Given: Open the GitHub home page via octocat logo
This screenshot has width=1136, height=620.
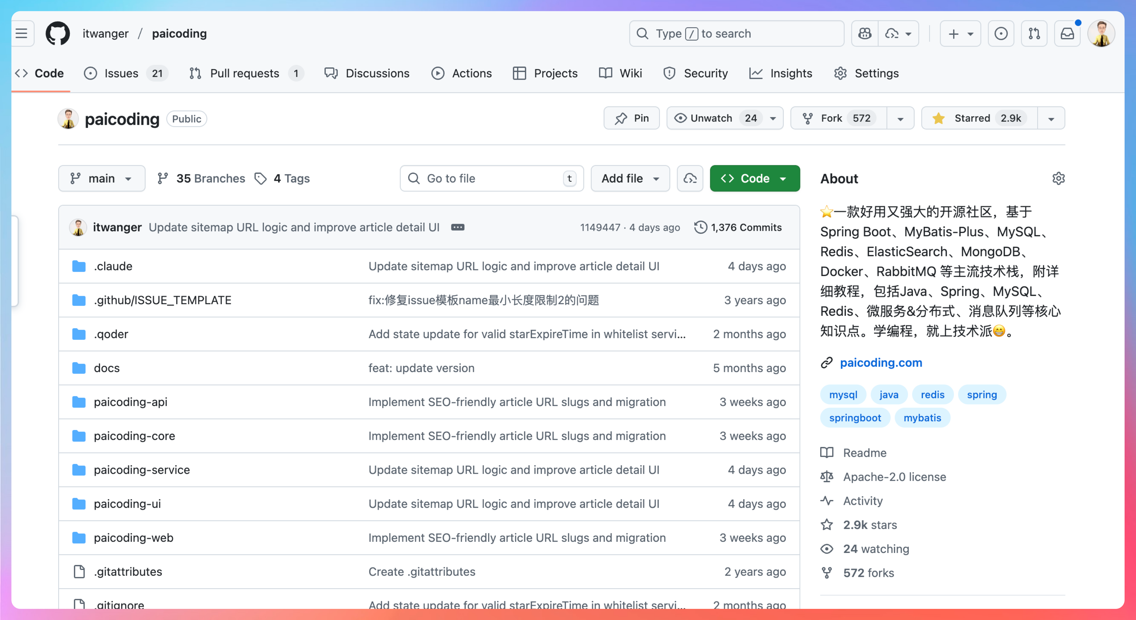Looking at the screenshot, I should coord(57,33).
